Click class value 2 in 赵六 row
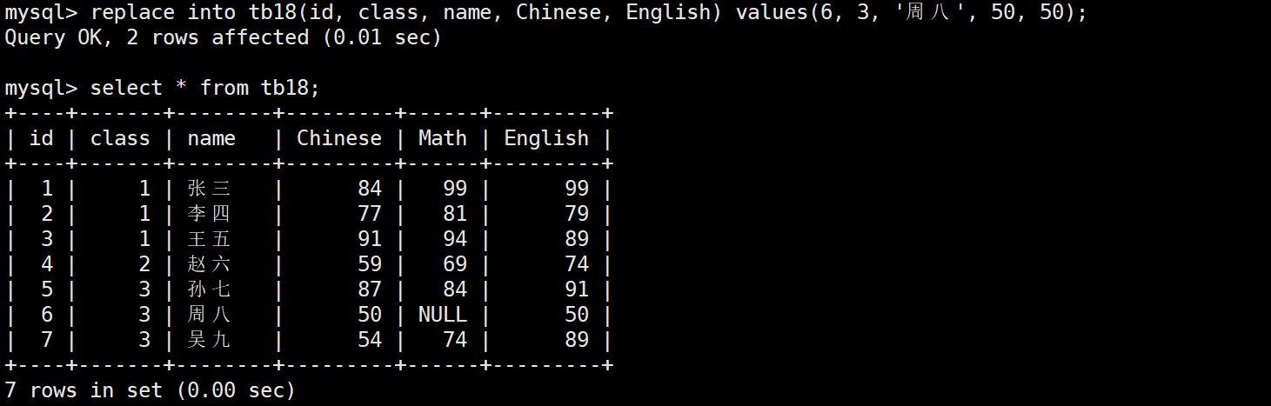The image size is (1271, 406). 144,264
